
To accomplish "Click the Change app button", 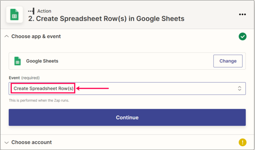I will [x=228, y=61].
